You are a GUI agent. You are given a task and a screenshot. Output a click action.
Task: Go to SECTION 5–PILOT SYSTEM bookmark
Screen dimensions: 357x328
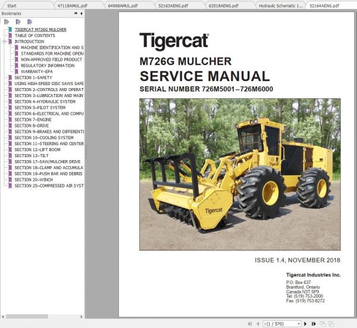(40, 108)
